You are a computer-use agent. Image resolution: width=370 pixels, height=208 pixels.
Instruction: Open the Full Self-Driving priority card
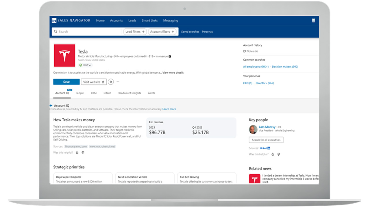click(207, 178)
